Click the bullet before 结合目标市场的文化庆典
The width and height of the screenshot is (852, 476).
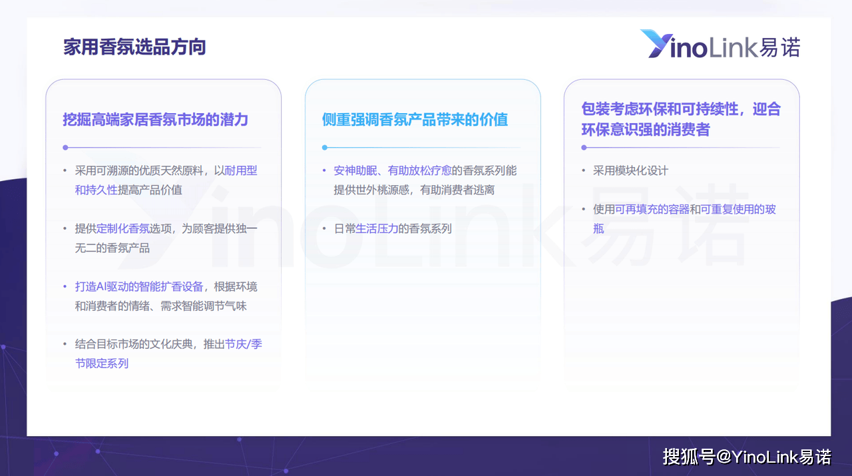[65, 344]
